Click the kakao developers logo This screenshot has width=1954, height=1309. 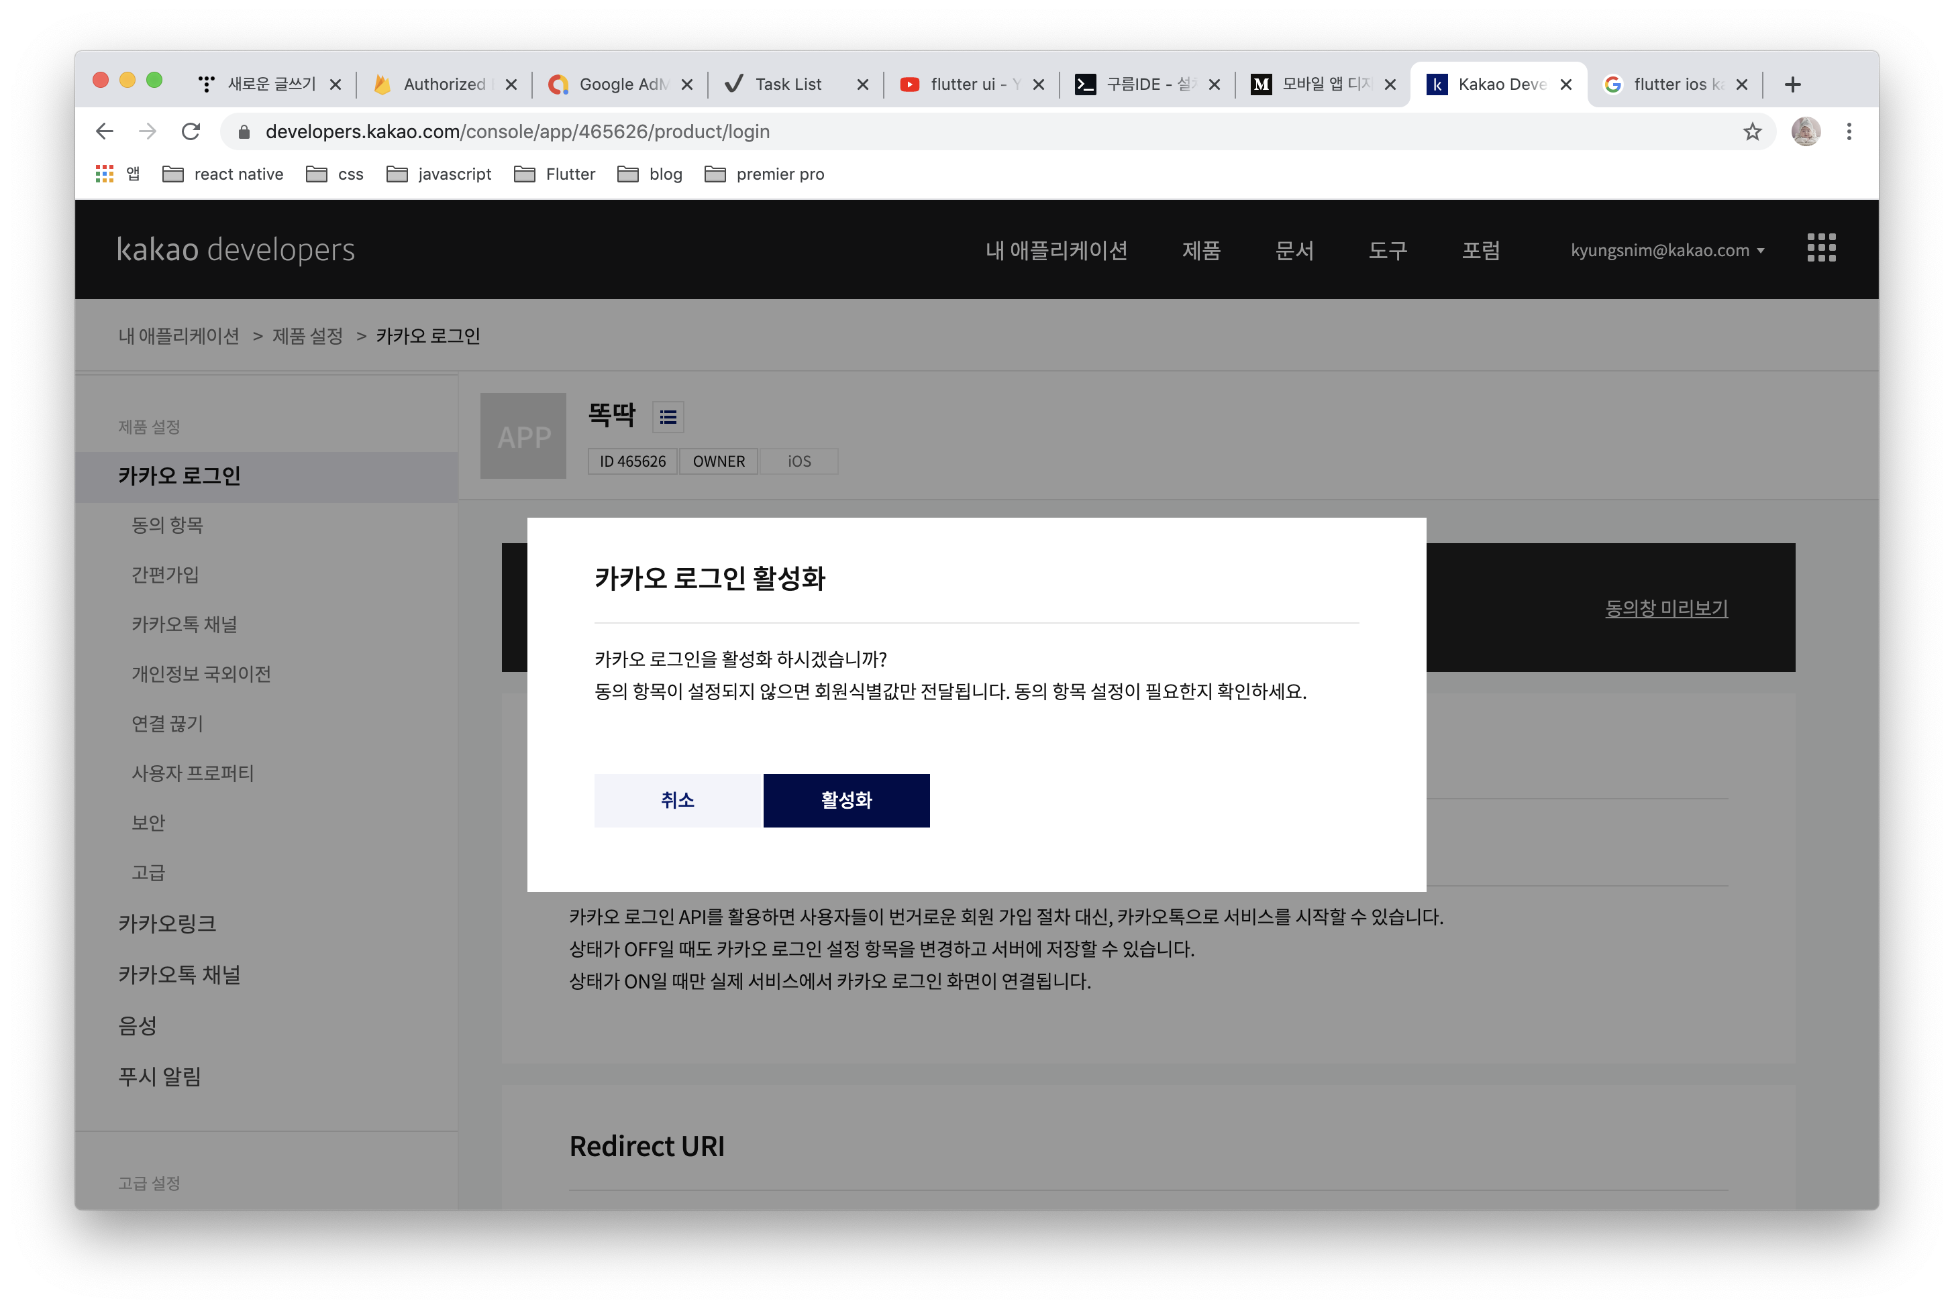pyautogui.click(x=236, y=249)
